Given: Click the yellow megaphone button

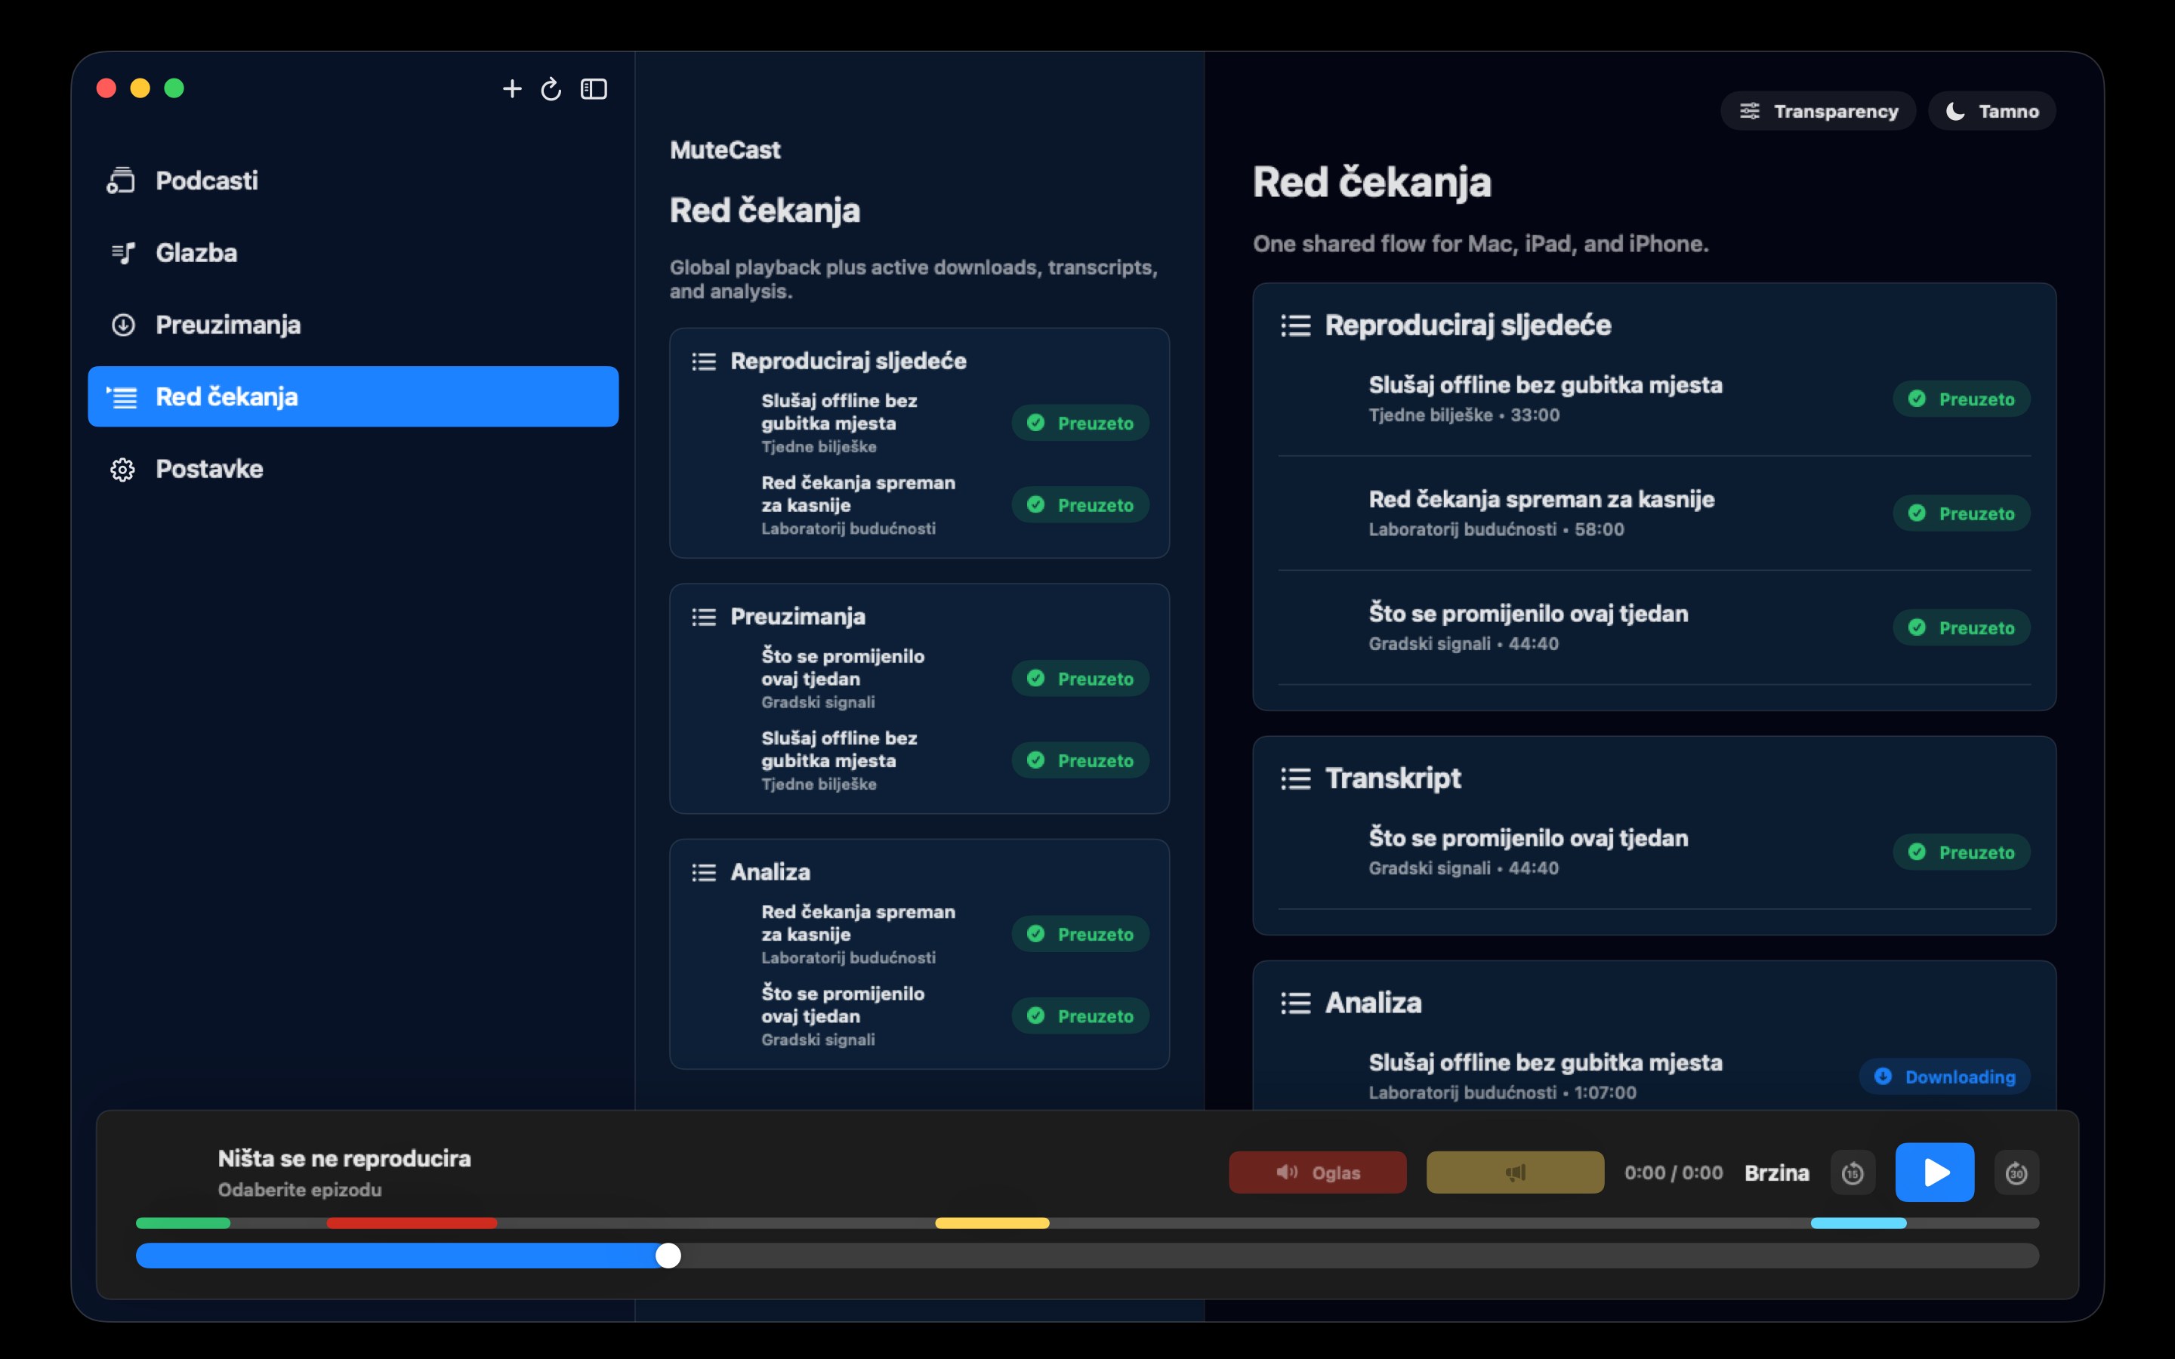Looking at the screenshot, I should point(1515,1172).
